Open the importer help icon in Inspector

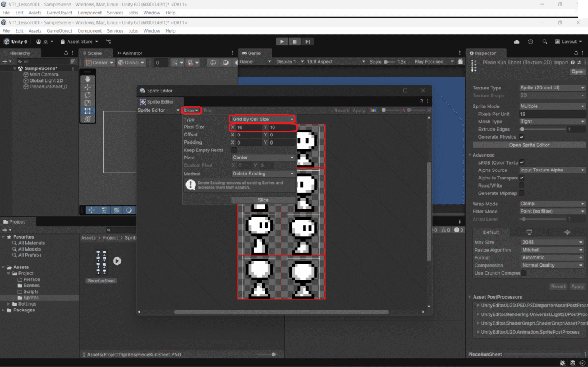pos(572,63)
